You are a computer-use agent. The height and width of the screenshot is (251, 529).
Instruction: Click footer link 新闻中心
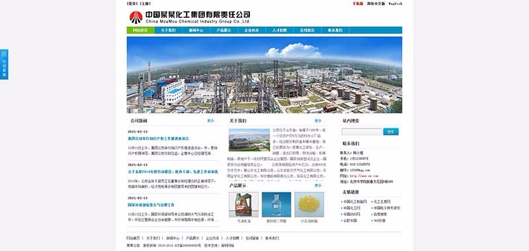point(173,238)
